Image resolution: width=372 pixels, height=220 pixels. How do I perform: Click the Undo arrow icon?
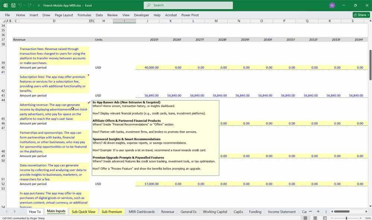pyautogui.click(x=20, y=6)
